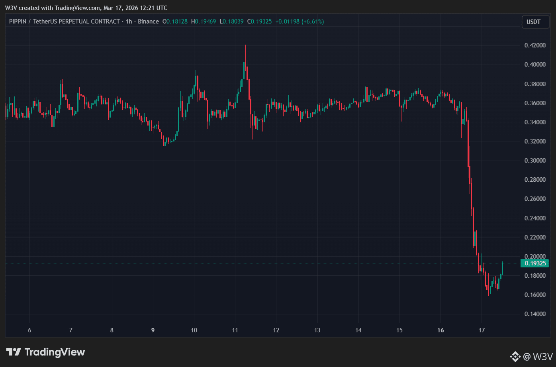
Task: Click date label 17 on time axis
Action: pyautogui.click(x=482, y=330)
